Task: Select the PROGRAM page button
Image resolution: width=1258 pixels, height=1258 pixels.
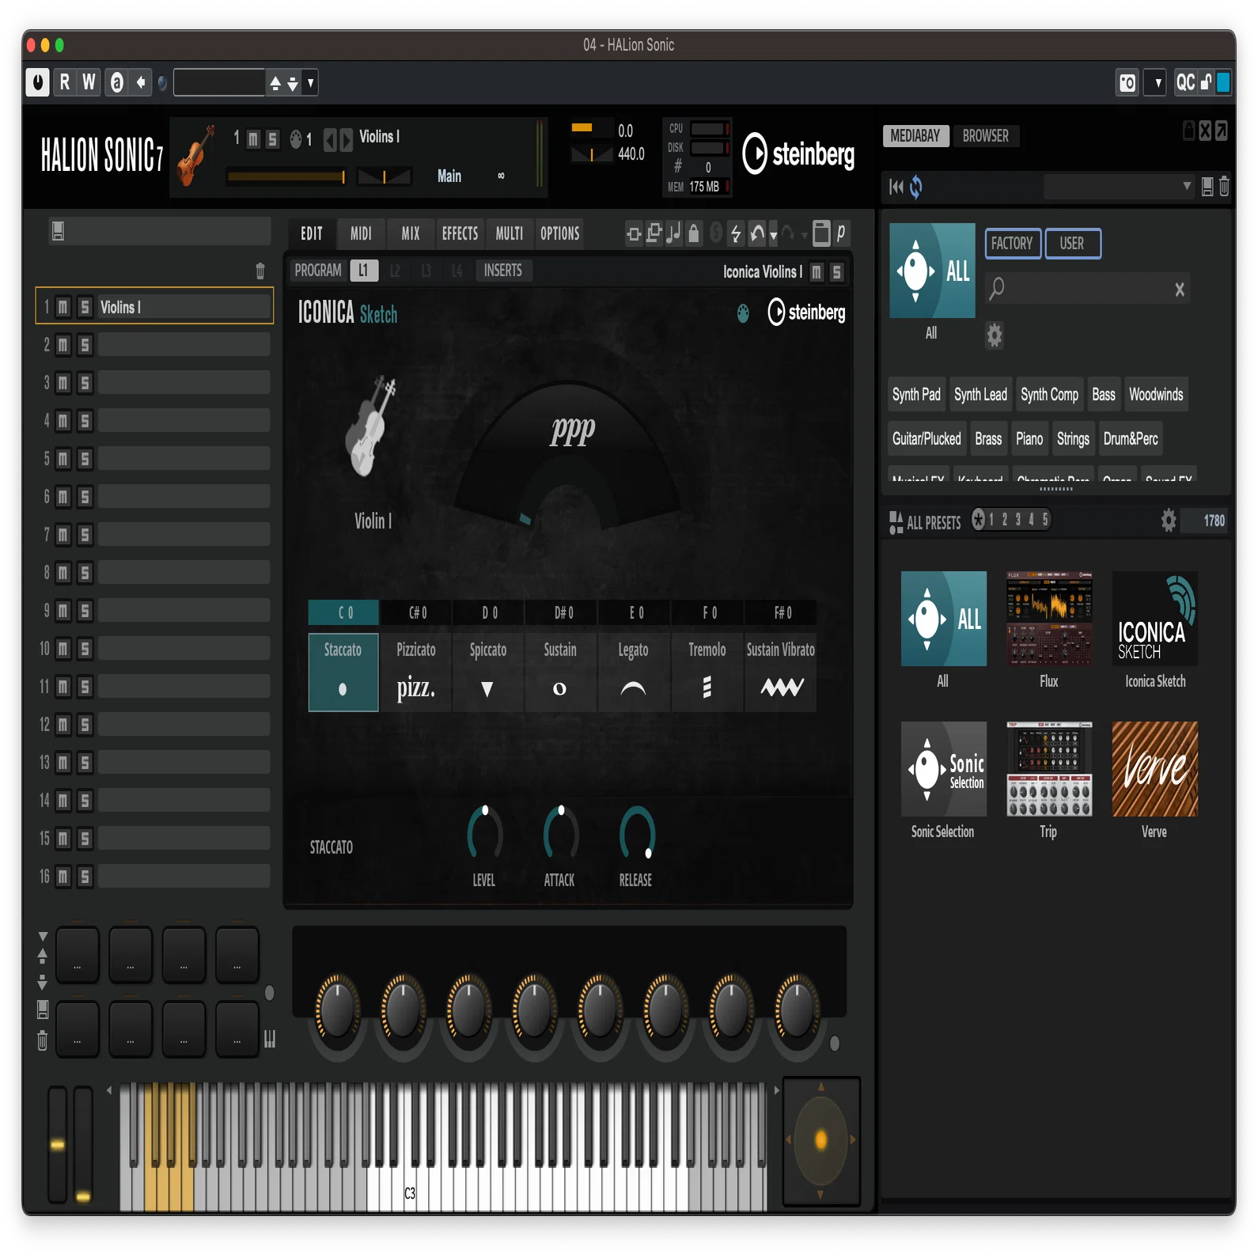Action: 318,271
